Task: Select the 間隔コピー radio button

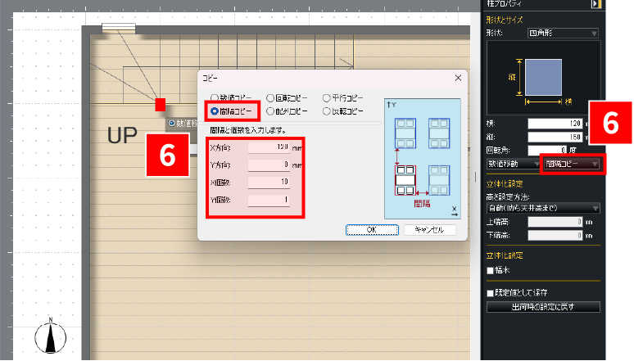Action: (x=215, y=111)
